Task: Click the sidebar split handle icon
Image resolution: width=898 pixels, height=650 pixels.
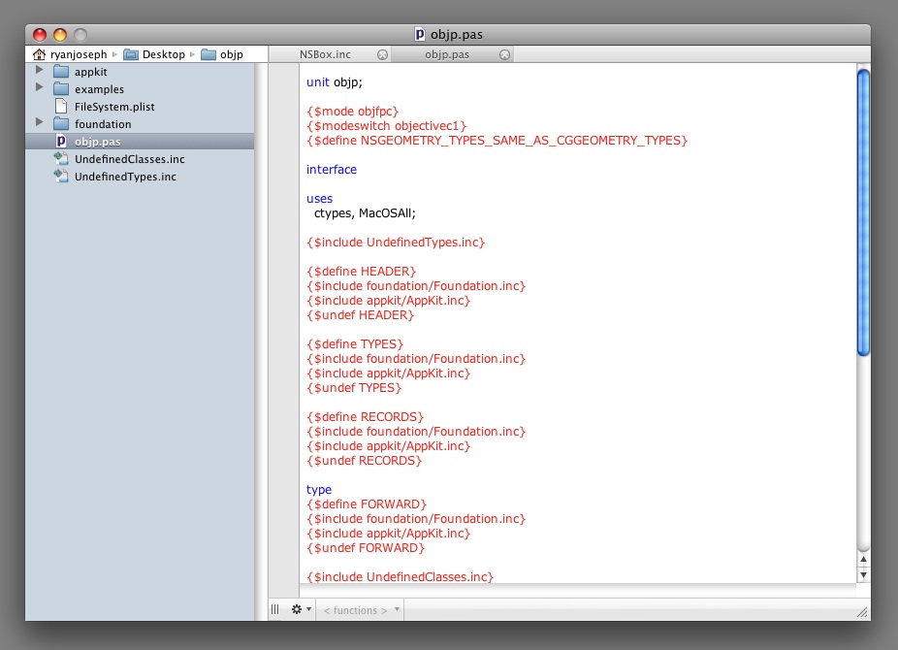Action: point(274,609)
